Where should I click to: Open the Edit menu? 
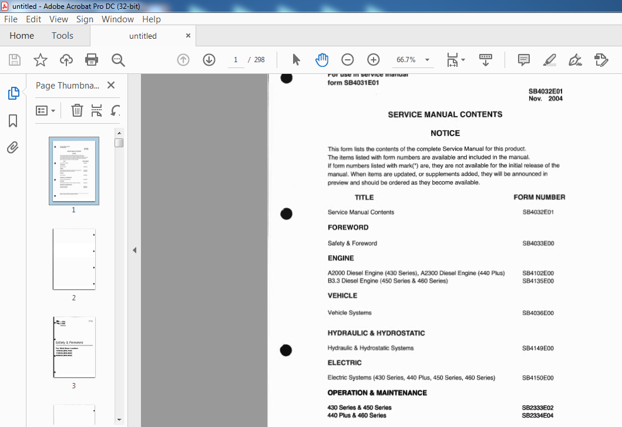click(x=33, y=19)
